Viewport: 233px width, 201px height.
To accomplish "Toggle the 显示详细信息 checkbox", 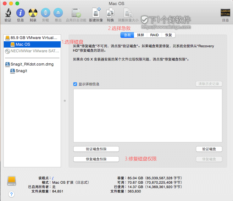I will 75,84.
